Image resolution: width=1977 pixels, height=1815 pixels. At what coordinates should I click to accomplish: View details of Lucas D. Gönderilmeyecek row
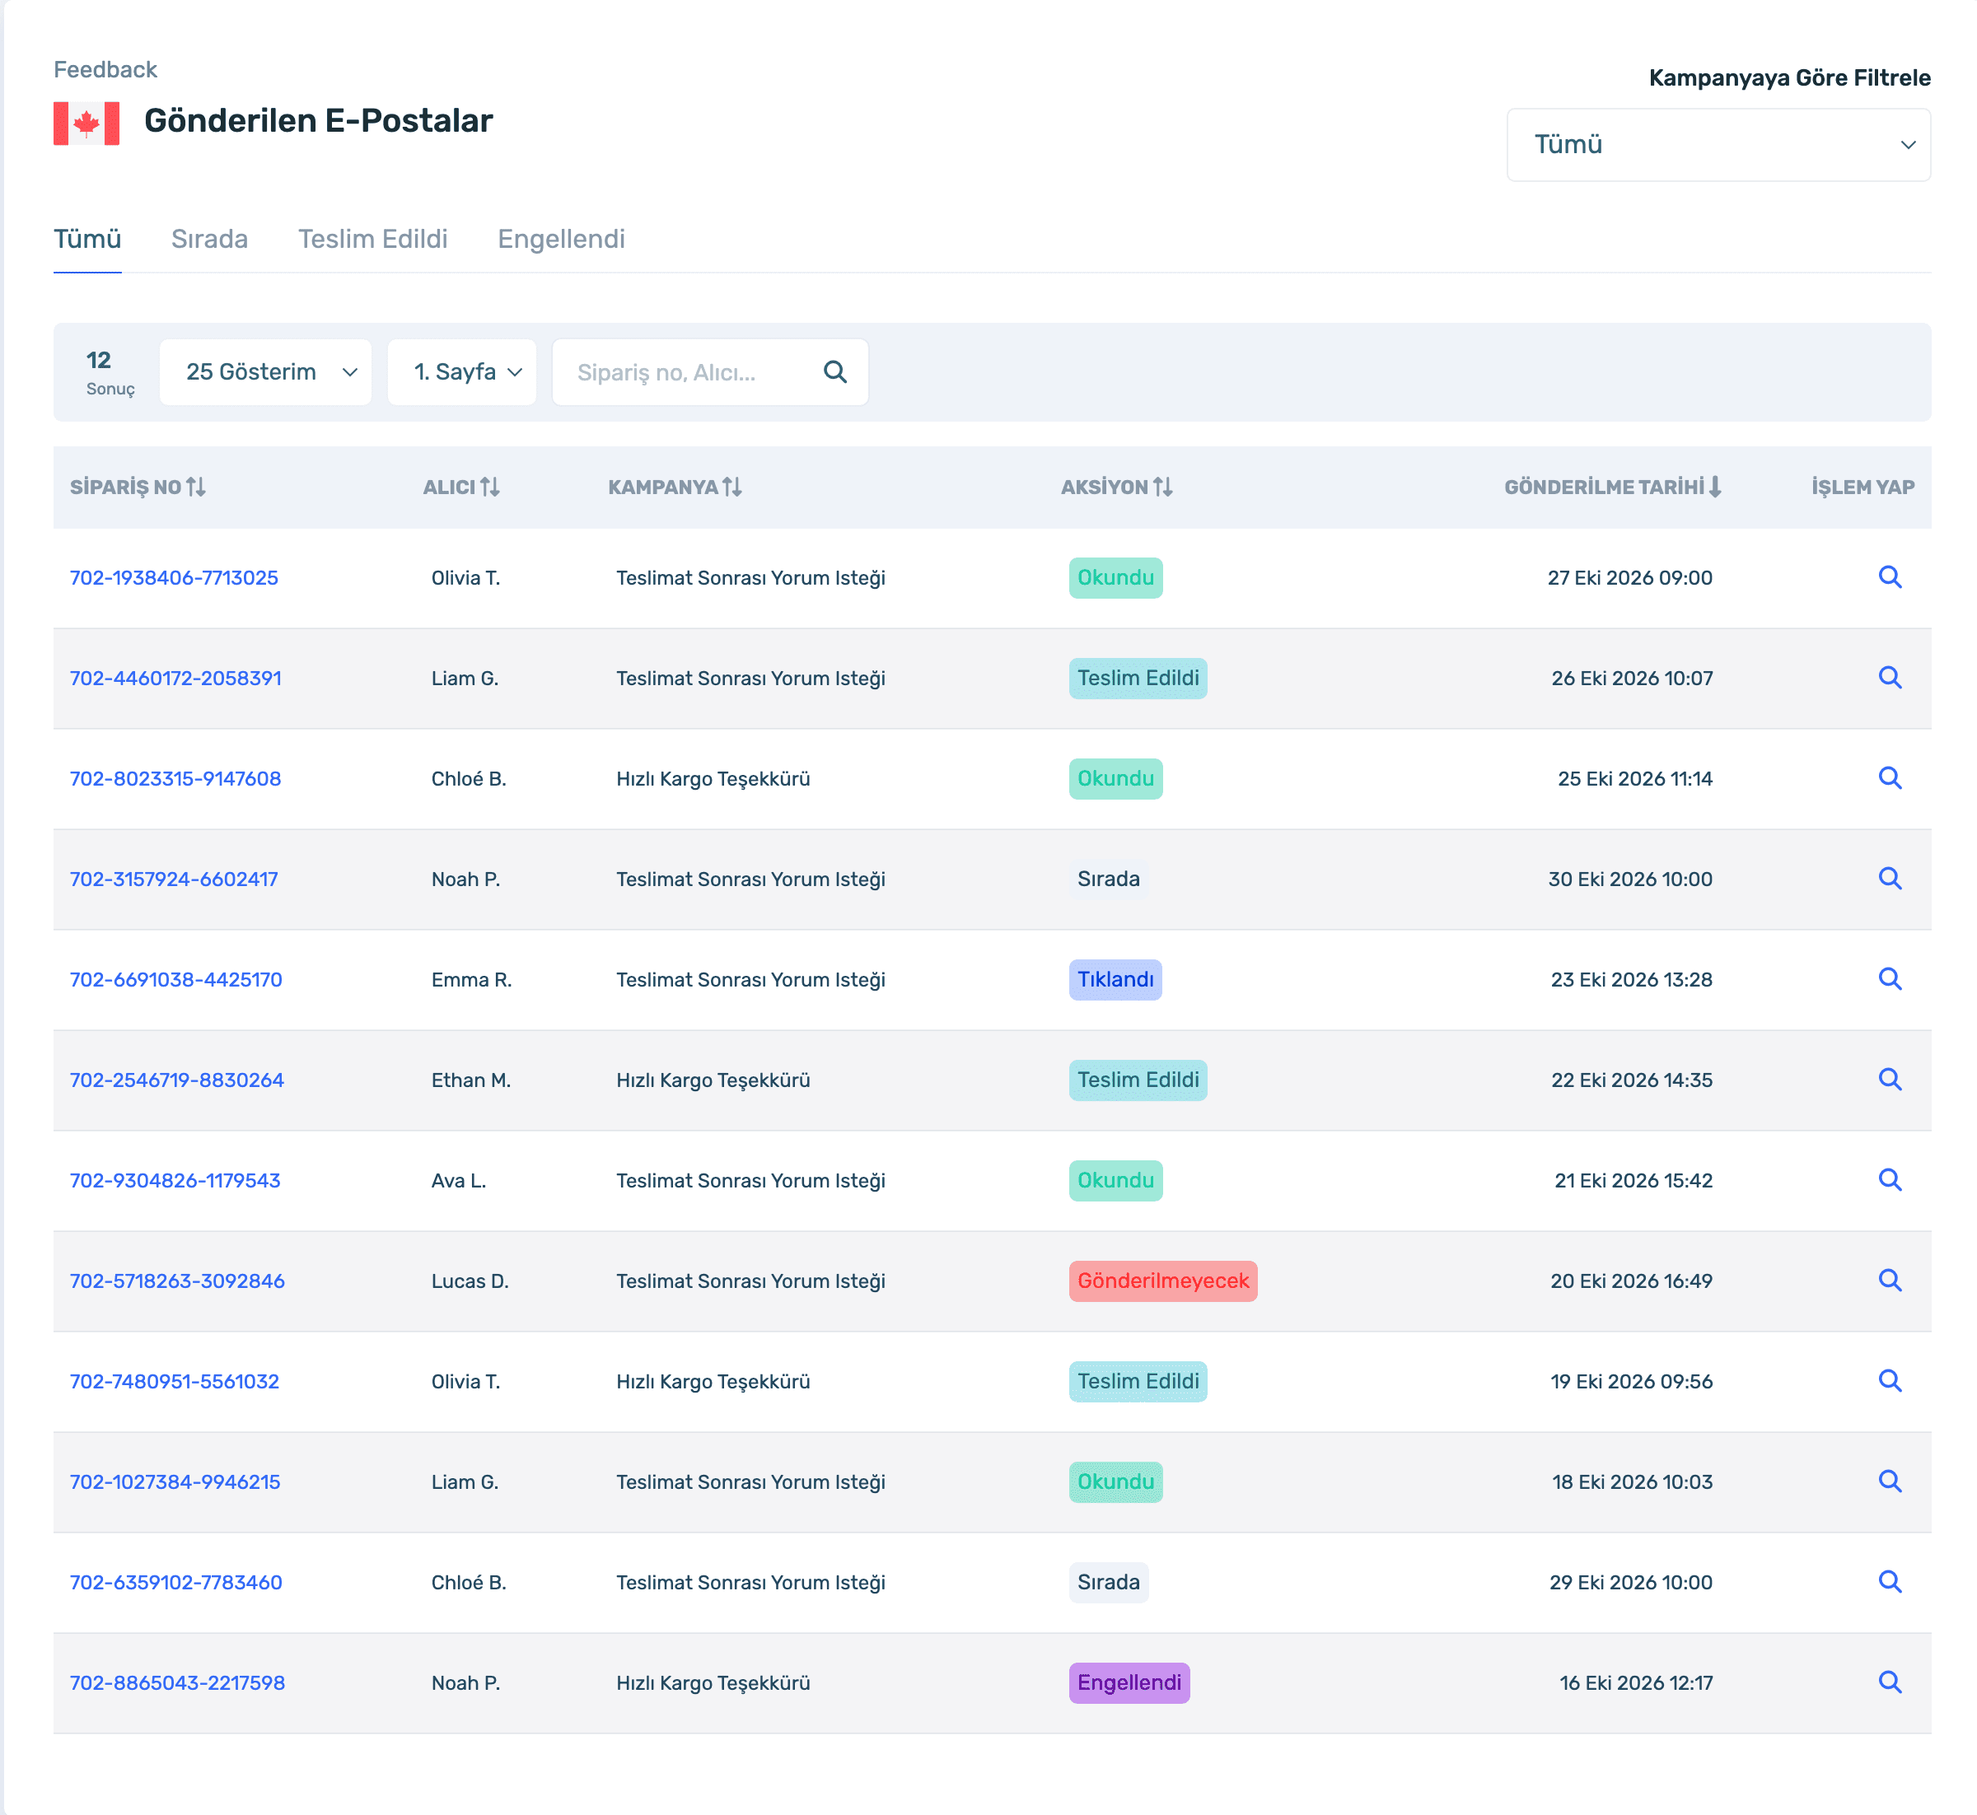(x=1890, y=1281)
